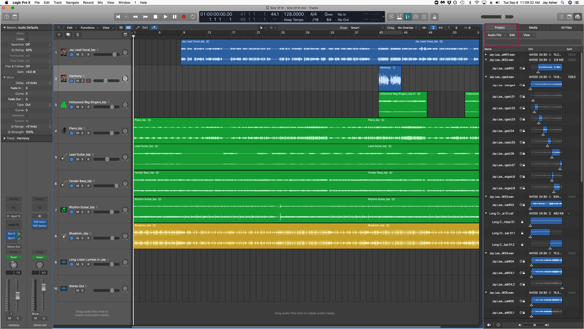Open the Drag mode dropdown showing No Overlap
584x329 pixels.
(407, 28)
